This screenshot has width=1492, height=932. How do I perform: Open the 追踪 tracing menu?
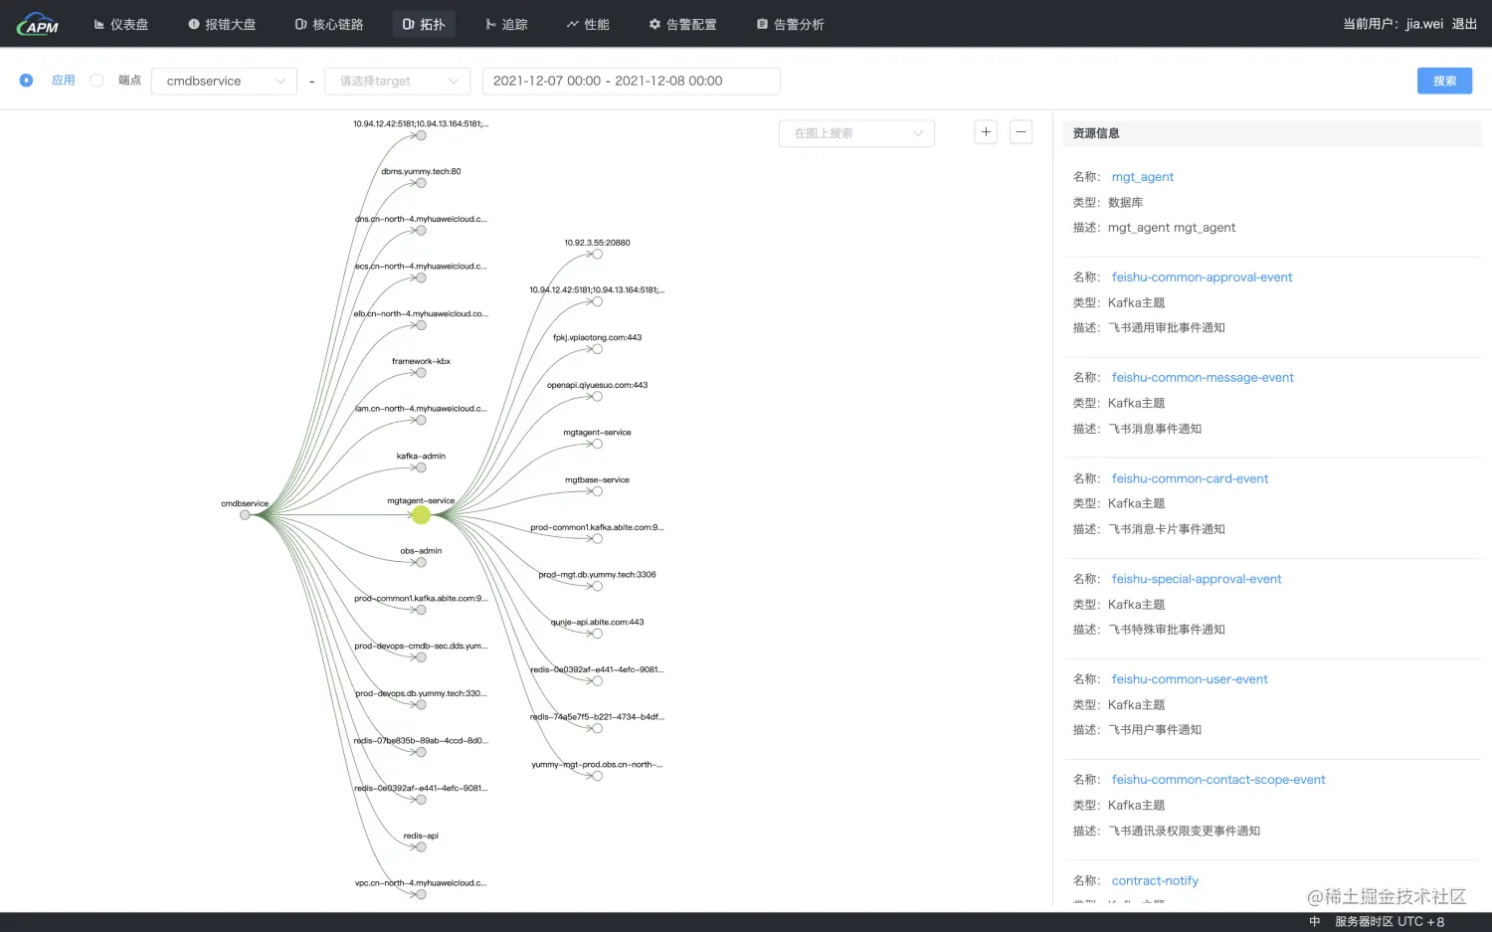[x=506, y=24]
